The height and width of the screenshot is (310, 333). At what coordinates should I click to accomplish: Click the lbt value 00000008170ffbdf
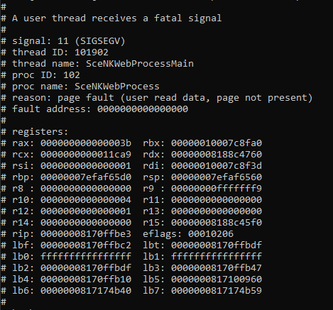pos(217,245)
